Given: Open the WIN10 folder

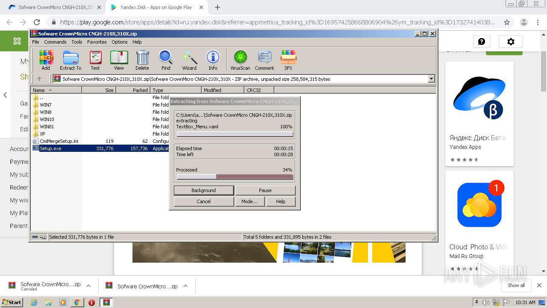Looking at the screenshot, I should [x=47, y=119].
